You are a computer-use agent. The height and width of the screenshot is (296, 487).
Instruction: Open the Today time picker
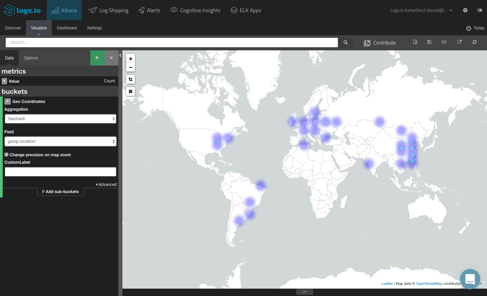[475, 28]
